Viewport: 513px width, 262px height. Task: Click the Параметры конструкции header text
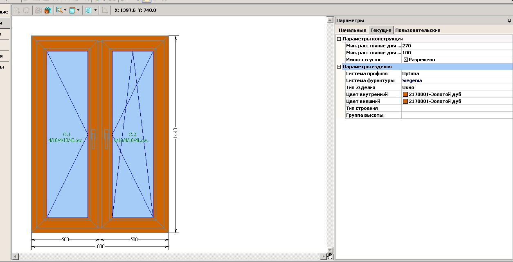373,39
